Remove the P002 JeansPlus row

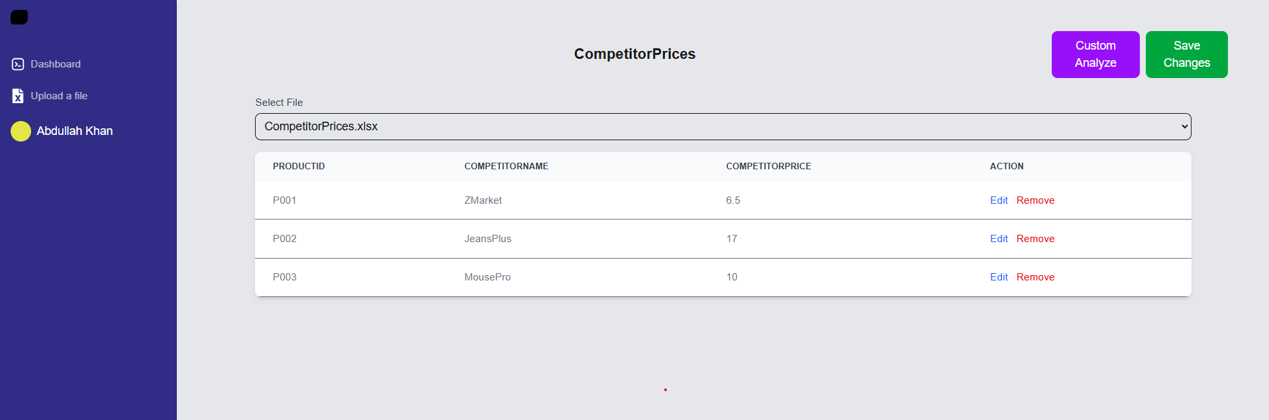pos(1035,239)
